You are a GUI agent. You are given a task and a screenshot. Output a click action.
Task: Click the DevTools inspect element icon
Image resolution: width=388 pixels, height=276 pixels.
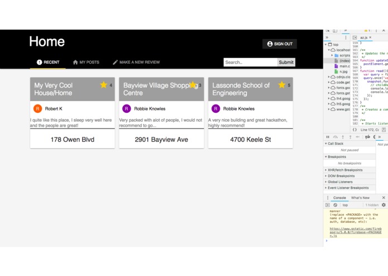tap(328, 31)
